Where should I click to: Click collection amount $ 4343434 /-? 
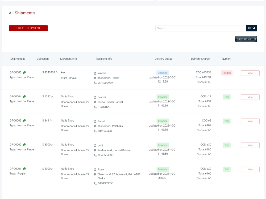[50, 72]
